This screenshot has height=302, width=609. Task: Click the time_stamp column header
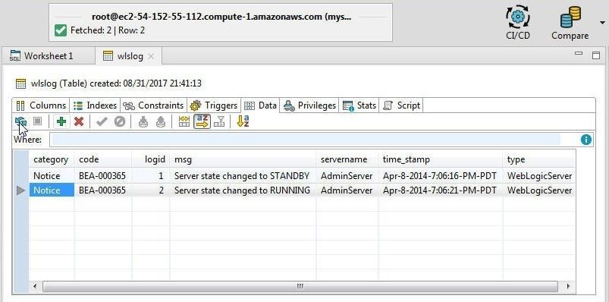(x=440, y=159)
